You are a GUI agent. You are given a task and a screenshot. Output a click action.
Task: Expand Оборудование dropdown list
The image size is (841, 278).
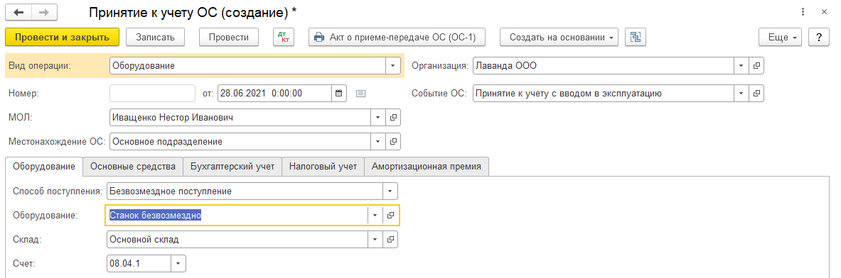(x=375, y=215)
